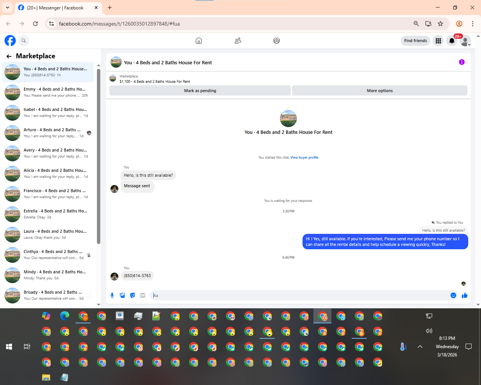Image resolution: width=481 pixels, height=385 pixels.
Task: Reload the page with Chrome's refresh icon
Action: point(35,24)
